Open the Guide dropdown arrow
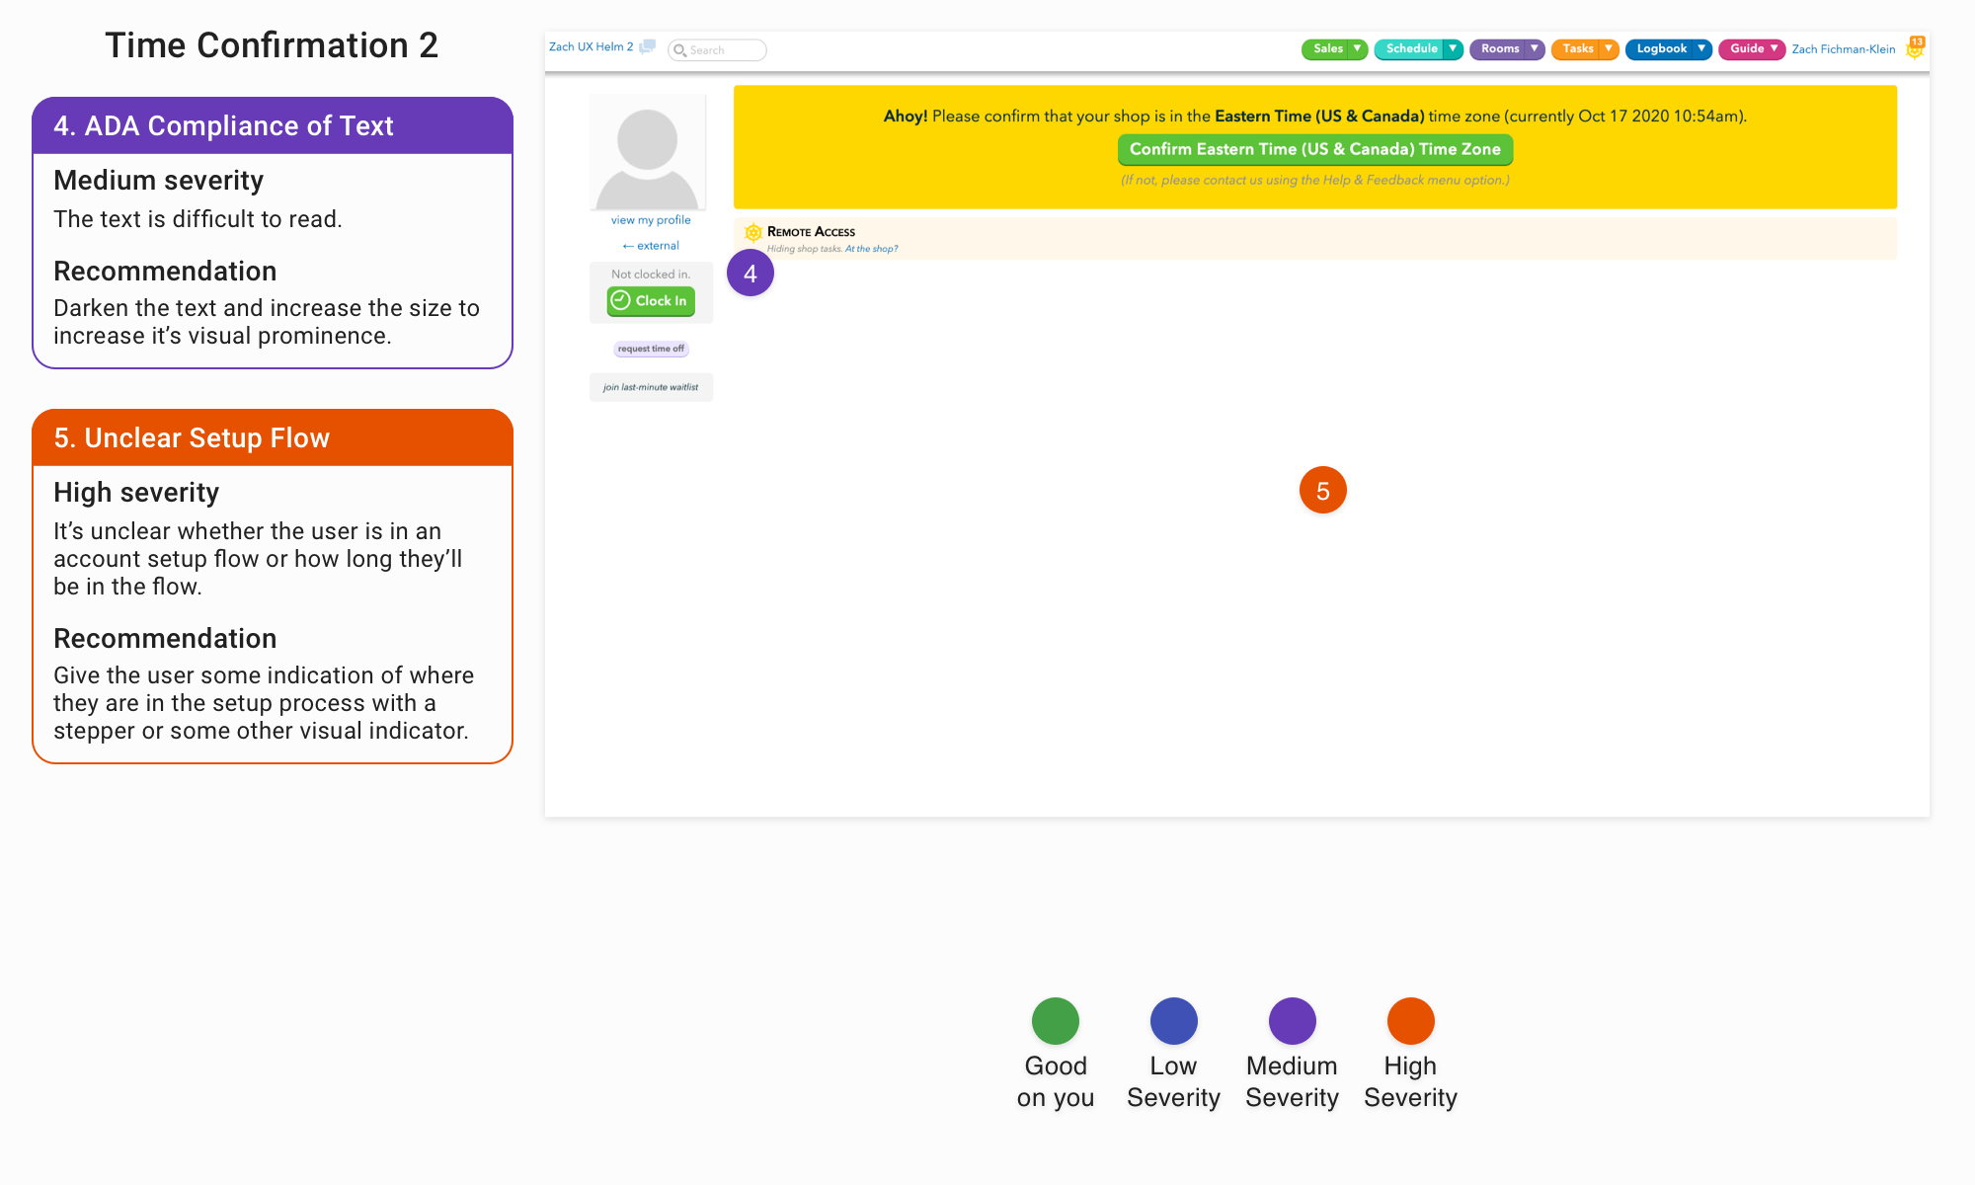 point(1775,48)
